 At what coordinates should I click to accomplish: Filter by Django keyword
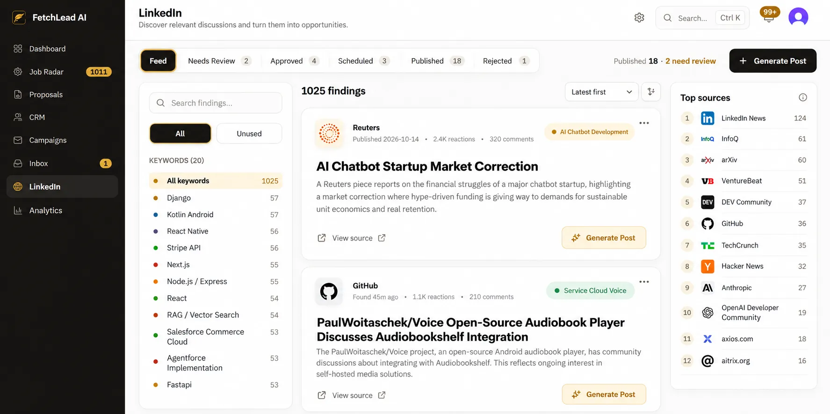[x=216, y=198]
